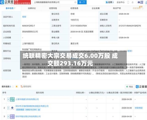The image size is (147, 120).
Task: Click the 导出 export button
Action: pyautogui.click(x=130, y=87)
